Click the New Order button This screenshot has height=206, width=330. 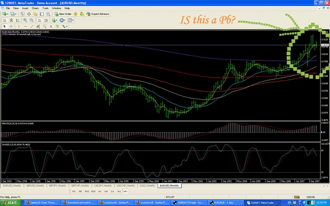63,14
